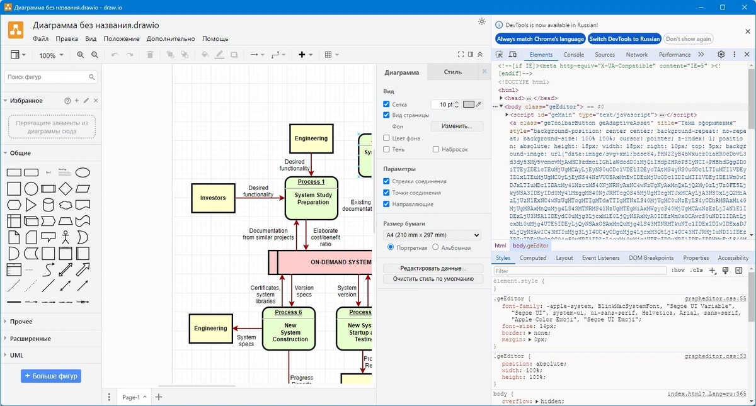Click the shadow toggle toolbar icon
The height and width of the screenshot is (406, 756).
pos(234,55)
